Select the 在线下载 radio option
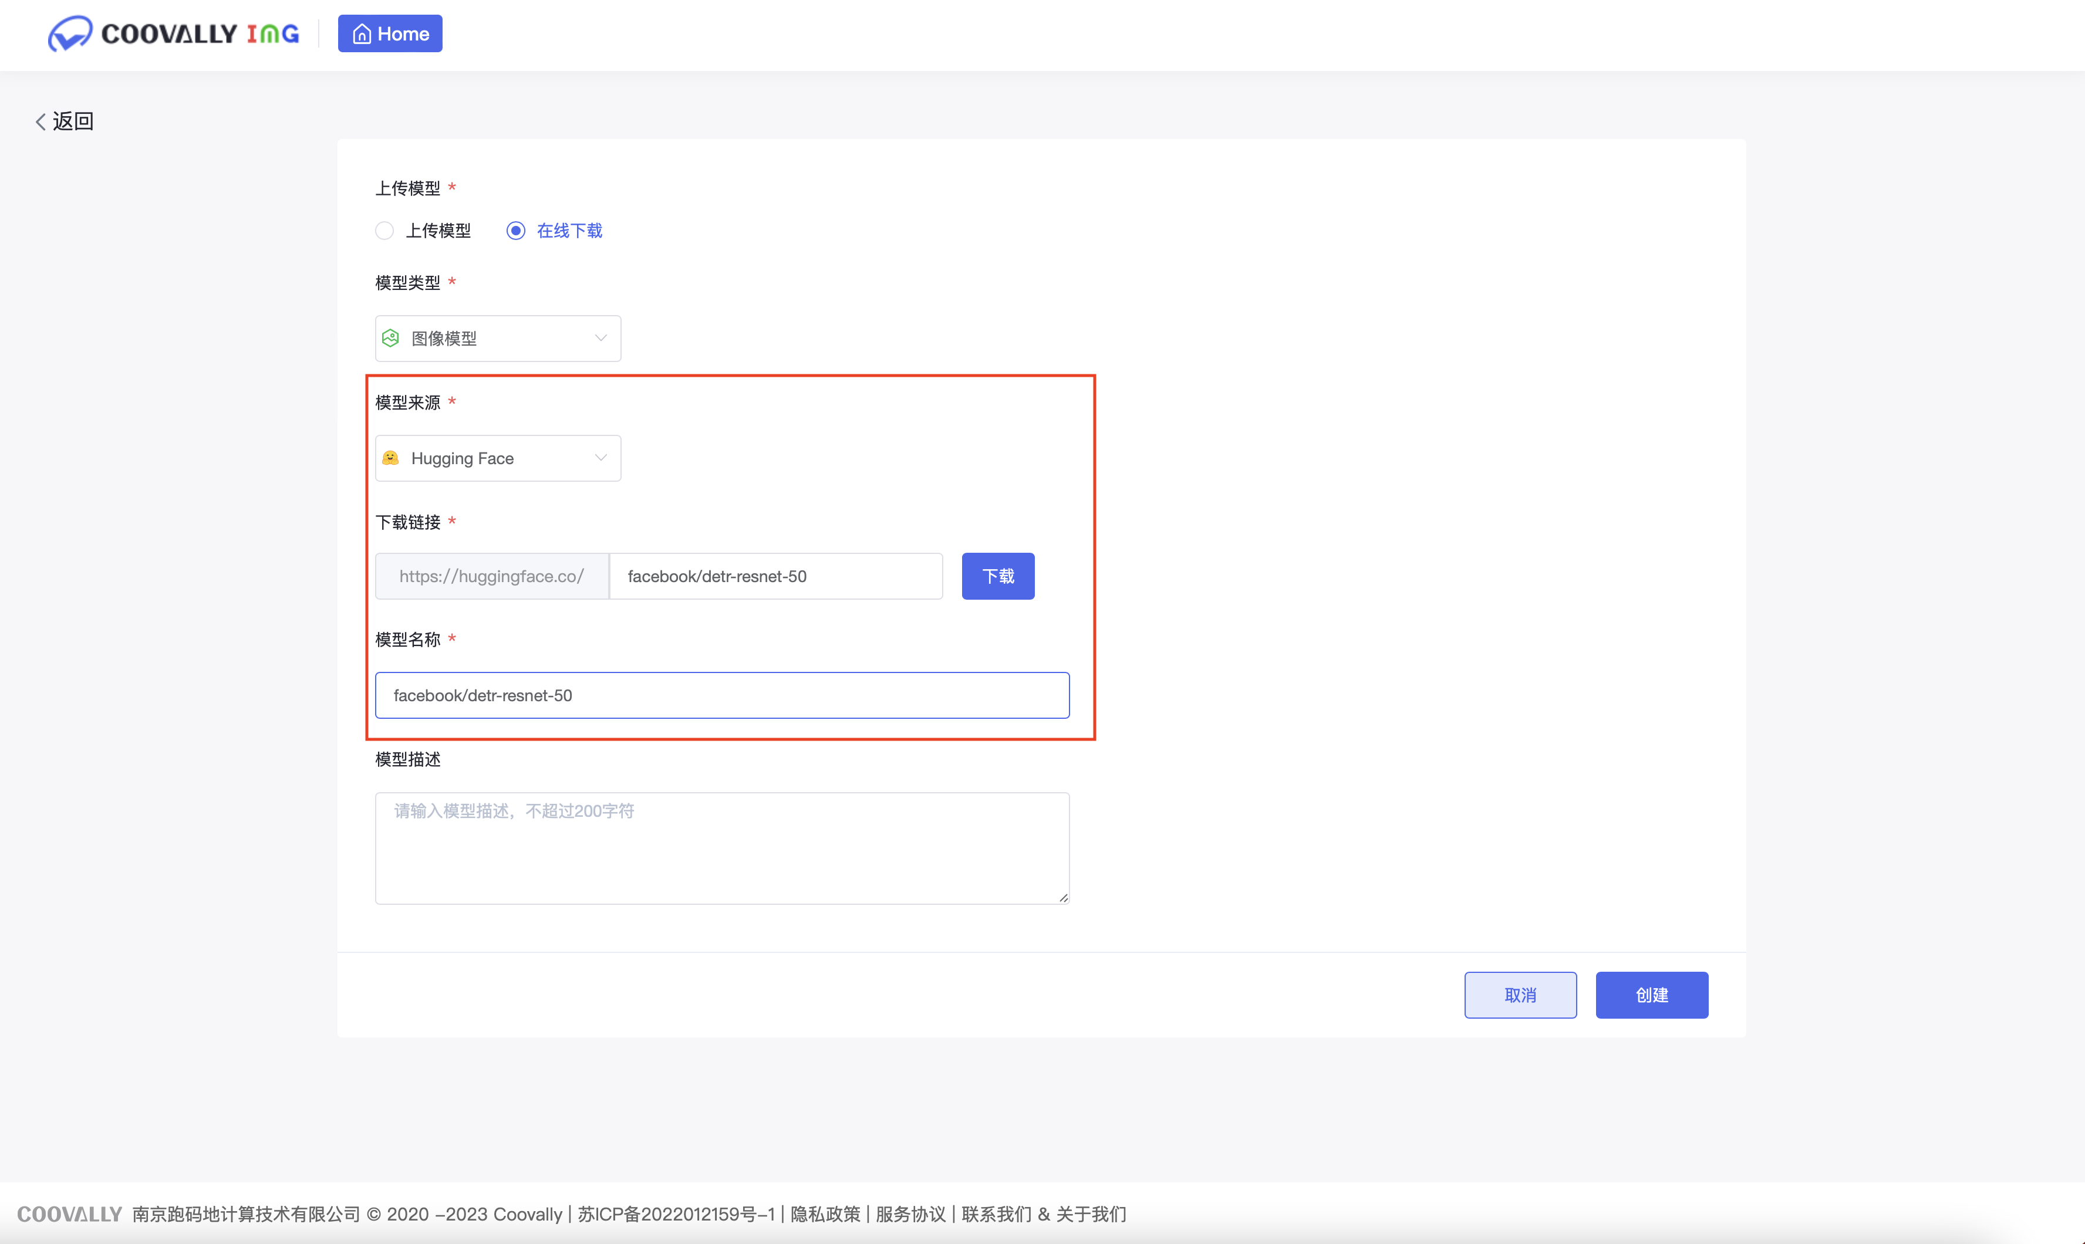This screenshot has width=2085, height=1244. (554, 231)
